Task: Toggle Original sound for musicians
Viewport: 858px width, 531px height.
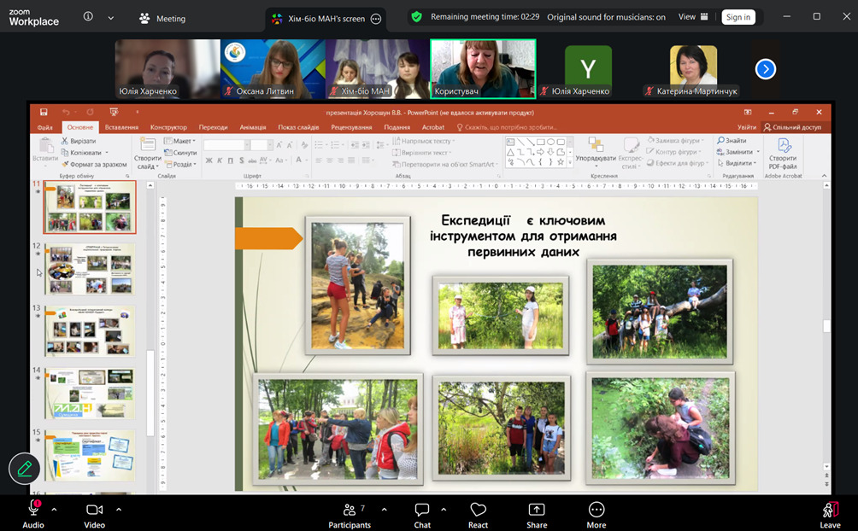Action: pos(606,17)
